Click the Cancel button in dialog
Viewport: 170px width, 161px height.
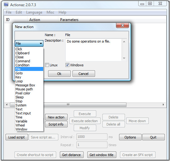(84, 74)
